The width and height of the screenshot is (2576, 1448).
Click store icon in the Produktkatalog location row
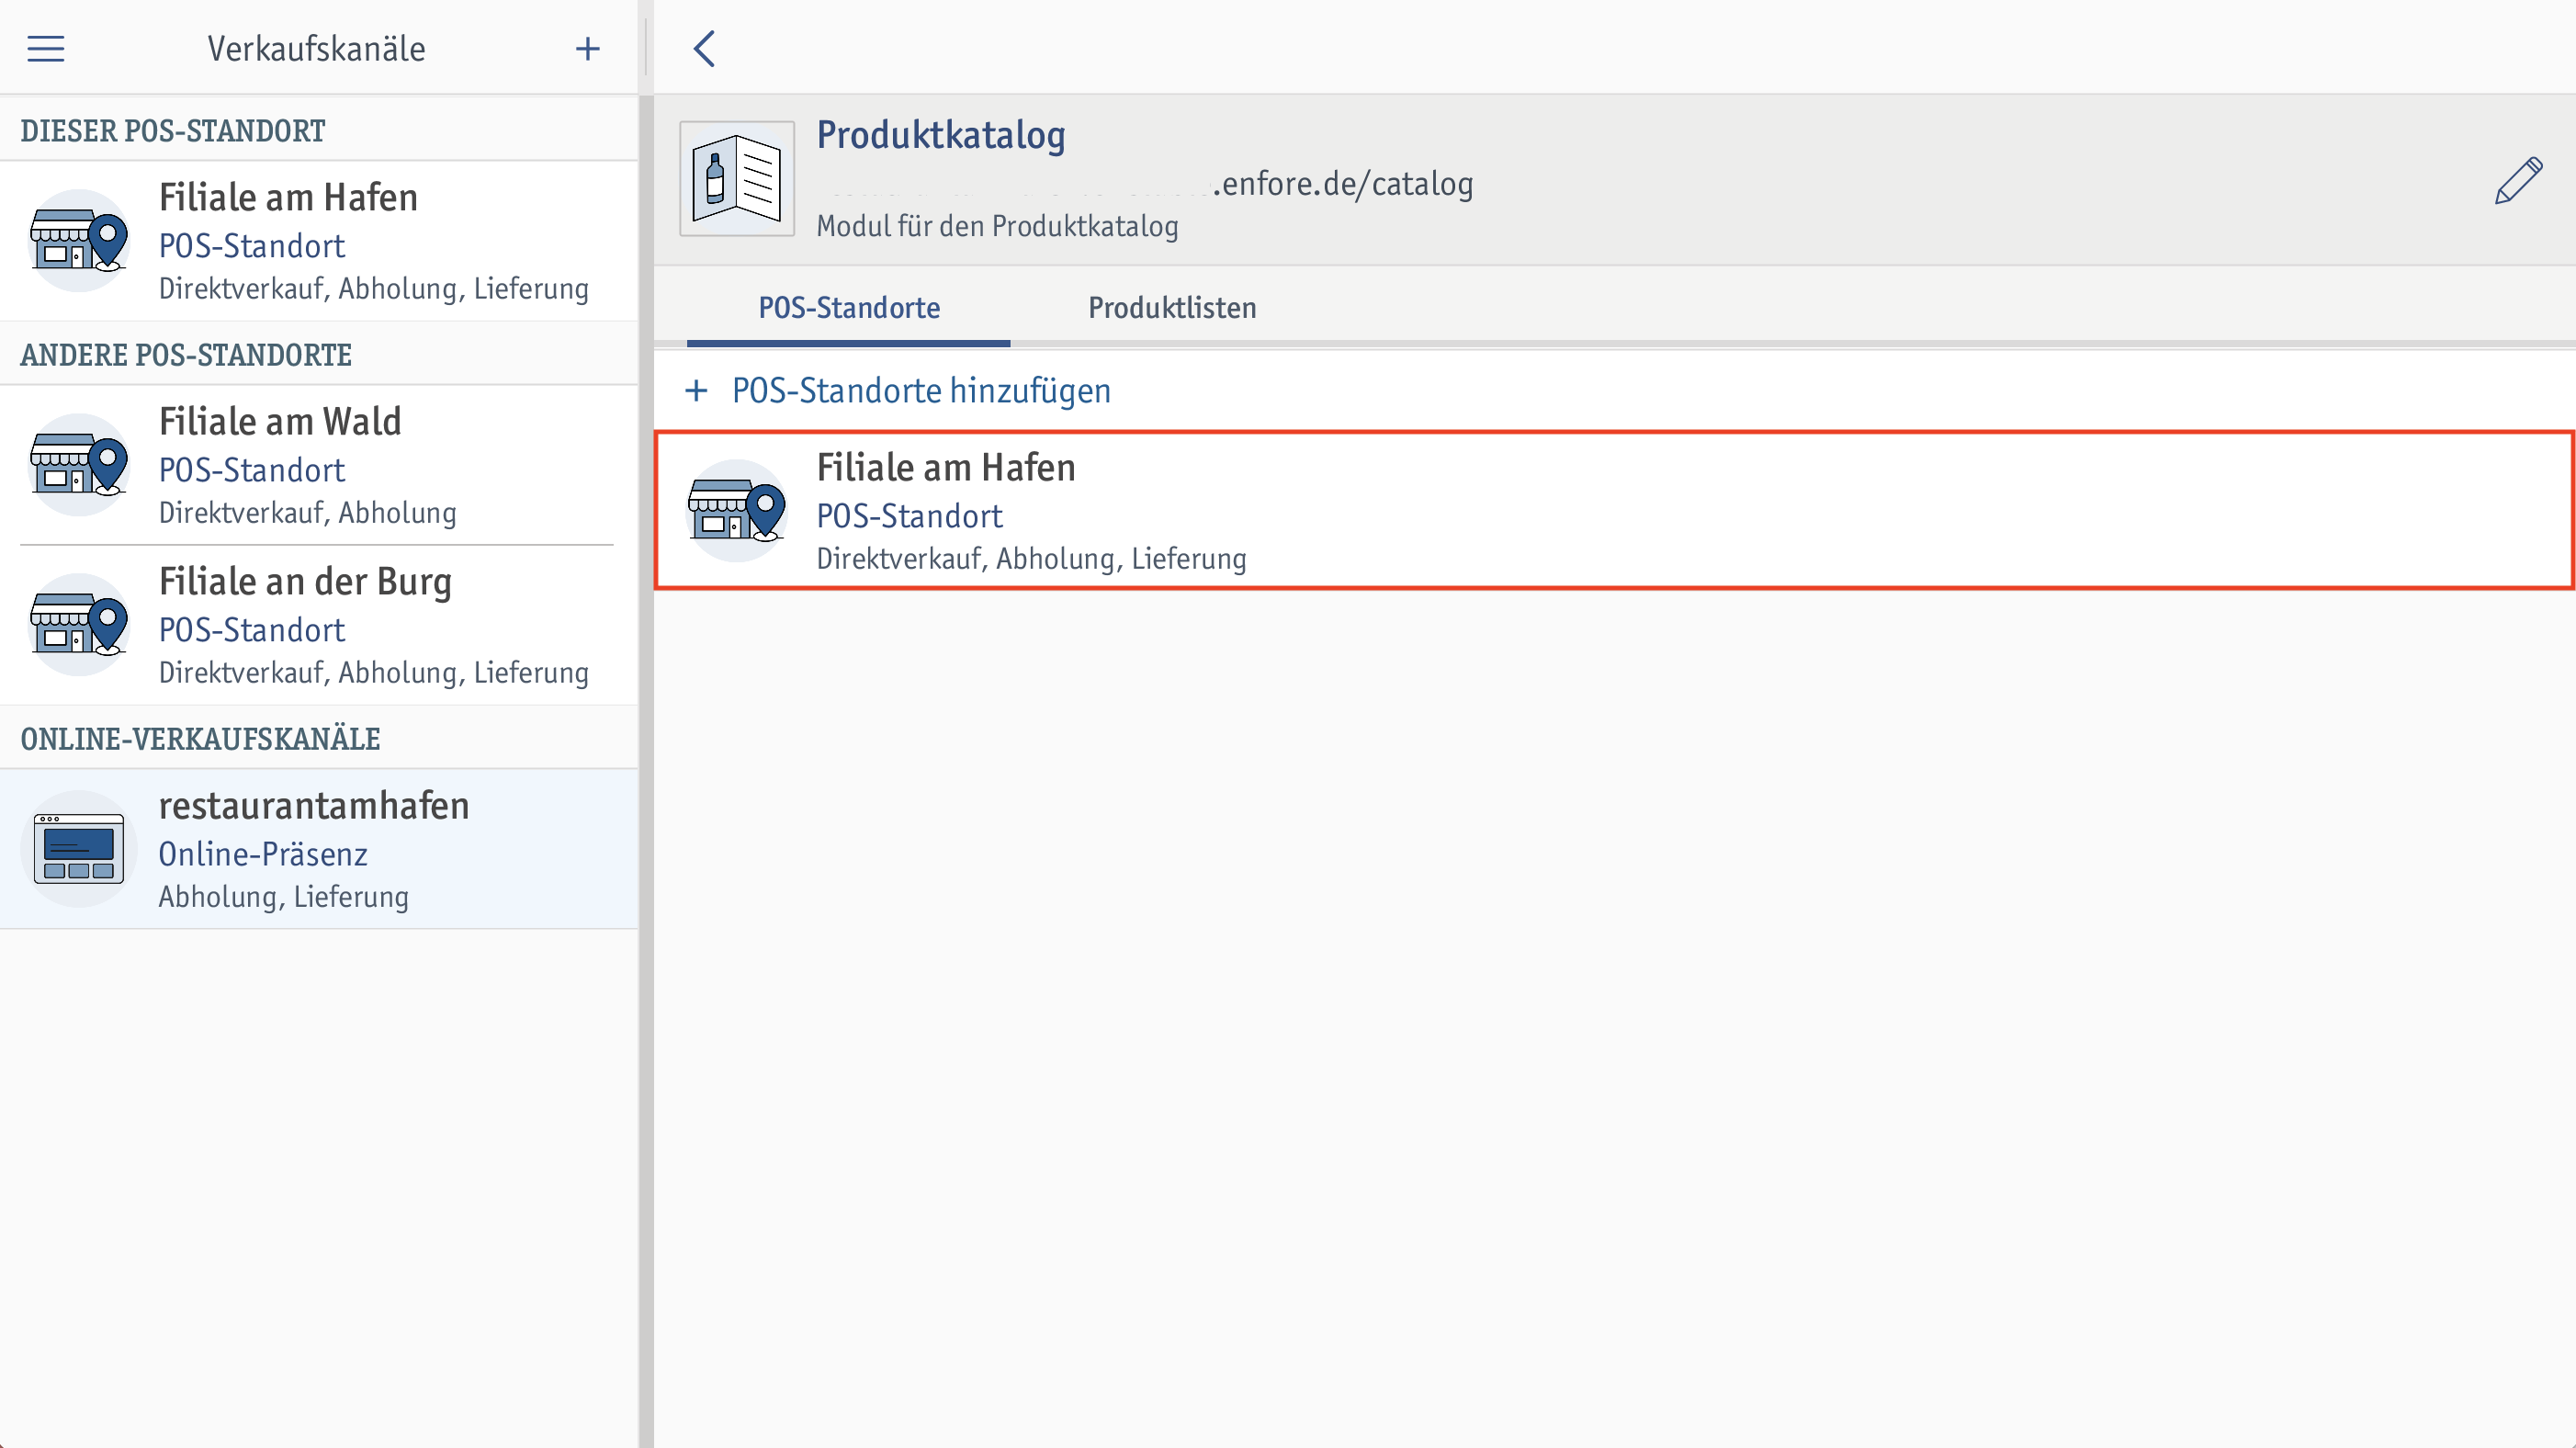pos(737,510)
